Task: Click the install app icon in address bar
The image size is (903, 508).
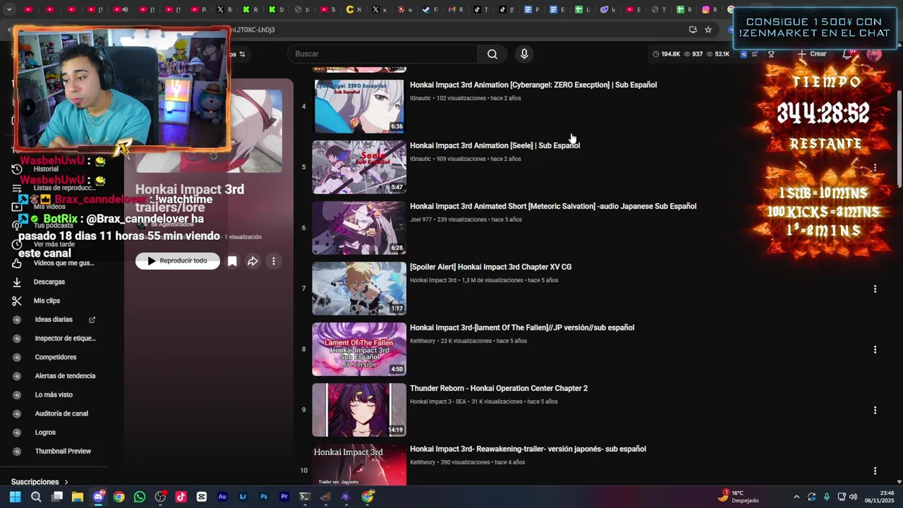Action: [693, 30]
